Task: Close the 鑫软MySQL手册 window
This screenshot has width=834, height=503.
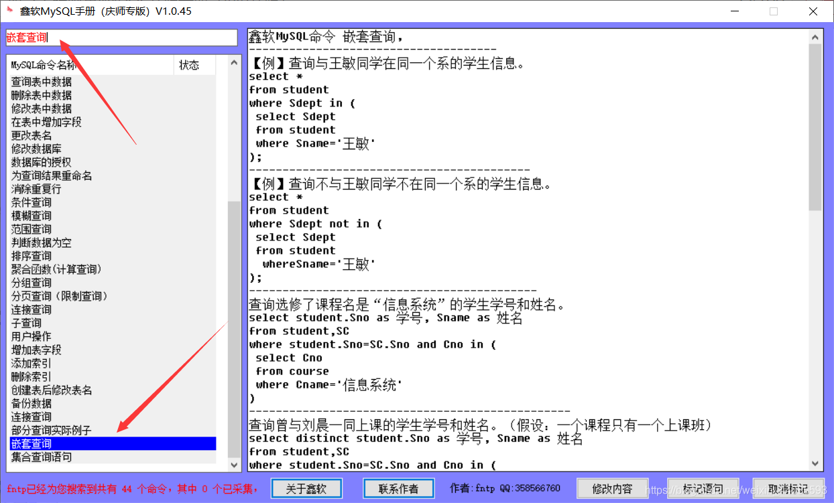Action: click(x=813, y=11)
